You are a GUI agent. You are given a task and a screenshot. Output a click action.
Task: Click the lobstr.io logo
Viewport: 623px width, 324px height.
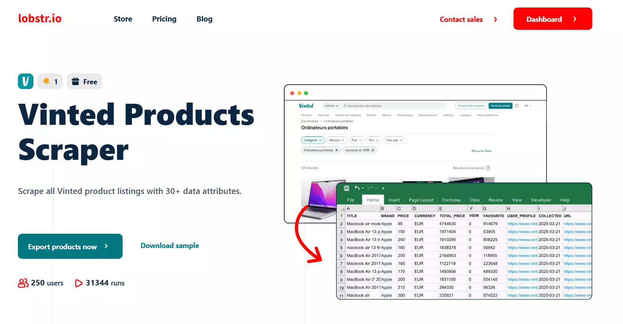click(40, 19)
